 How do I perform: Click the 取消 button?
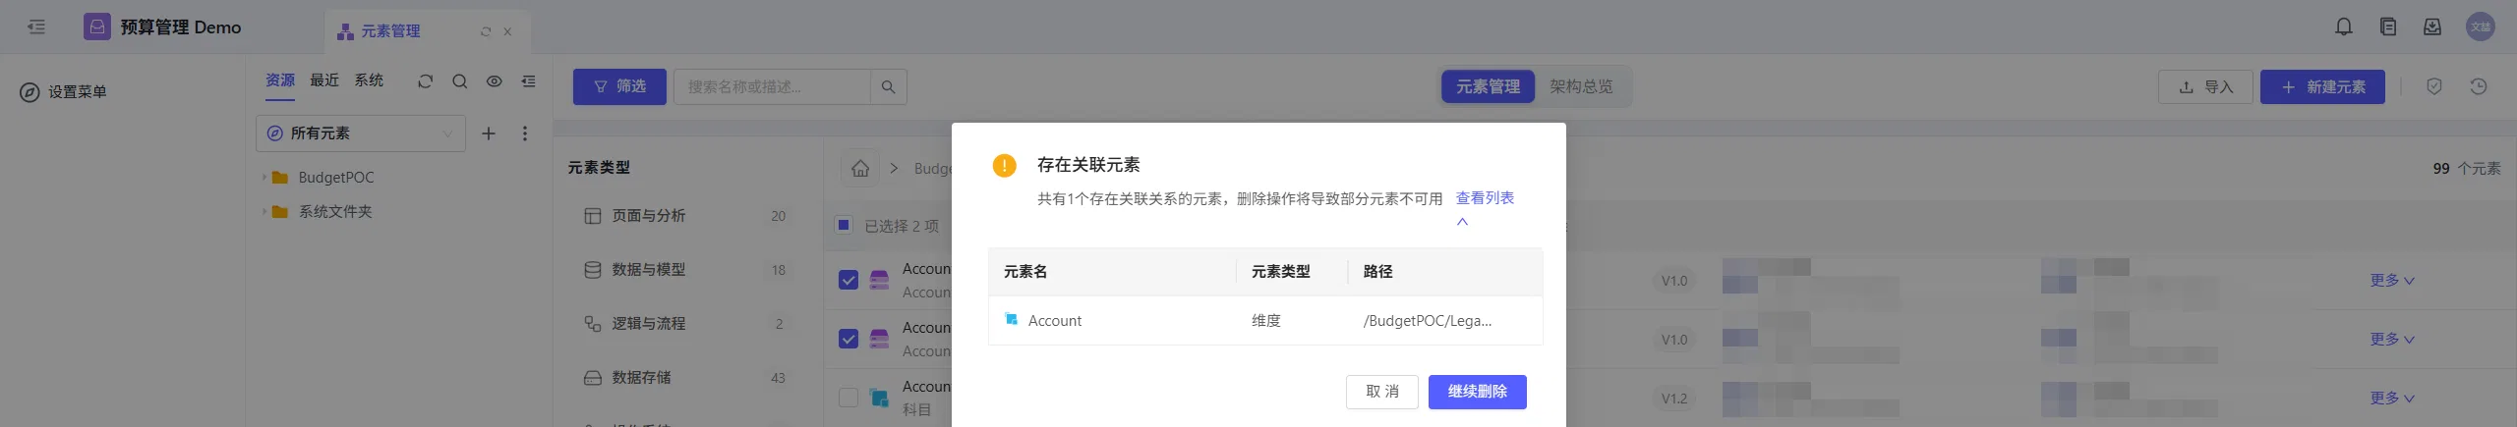(x=1382, y=392)
